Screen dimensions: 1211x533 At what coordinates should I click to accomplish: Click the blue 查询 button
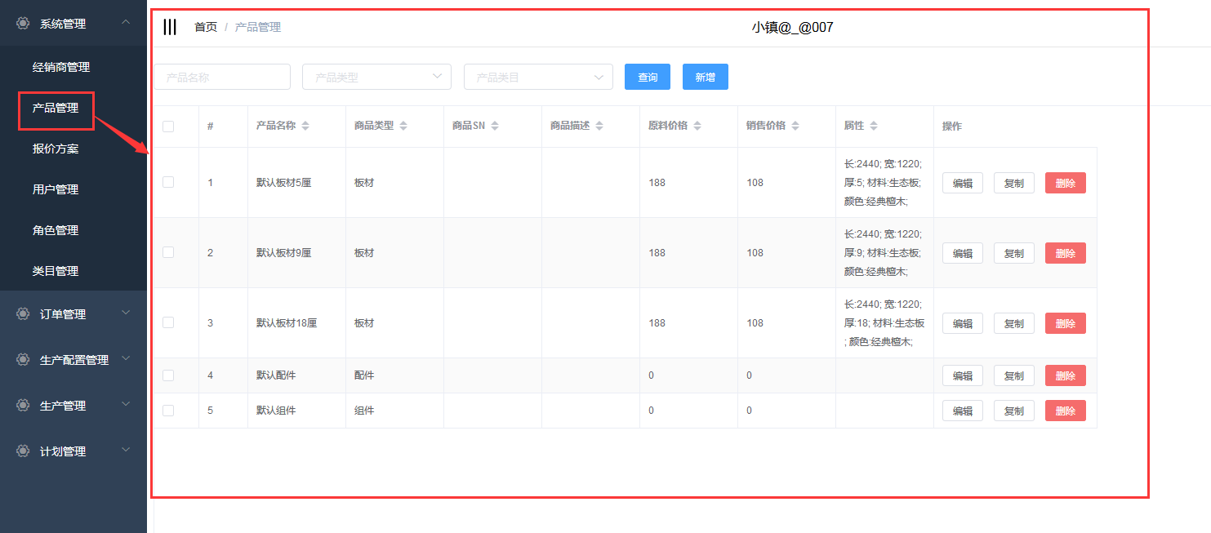click(x=648, y=77)
